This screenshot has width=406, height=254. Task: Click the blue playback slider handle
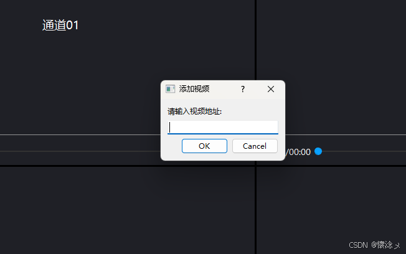[318, 151]
